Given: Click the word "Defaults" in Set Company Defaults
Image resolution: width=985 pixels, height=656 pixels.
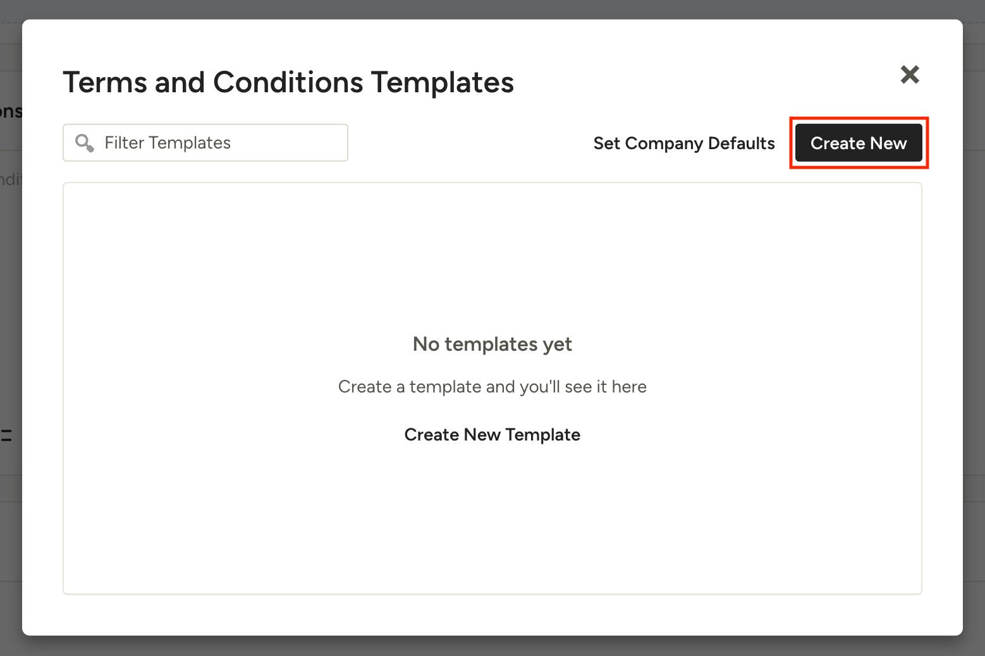Looking at the screenshot, I should (x=742, y=143).
